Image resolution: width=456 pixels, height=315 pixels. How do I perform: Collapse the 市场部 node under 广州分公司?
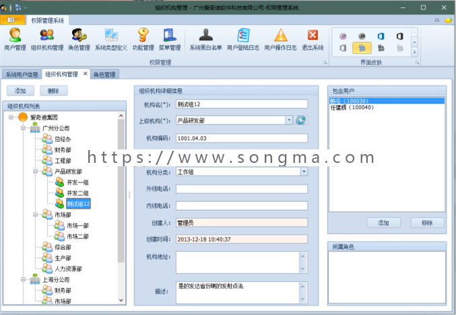[x=35, y=215]
